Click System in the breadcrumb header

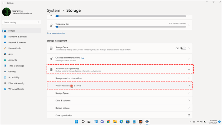point(54,11)
